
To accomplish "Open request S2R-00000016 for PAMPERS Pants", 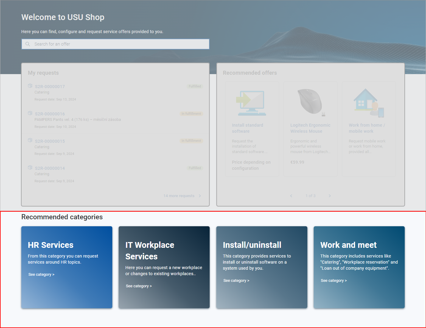I will [x=50, y=114].
